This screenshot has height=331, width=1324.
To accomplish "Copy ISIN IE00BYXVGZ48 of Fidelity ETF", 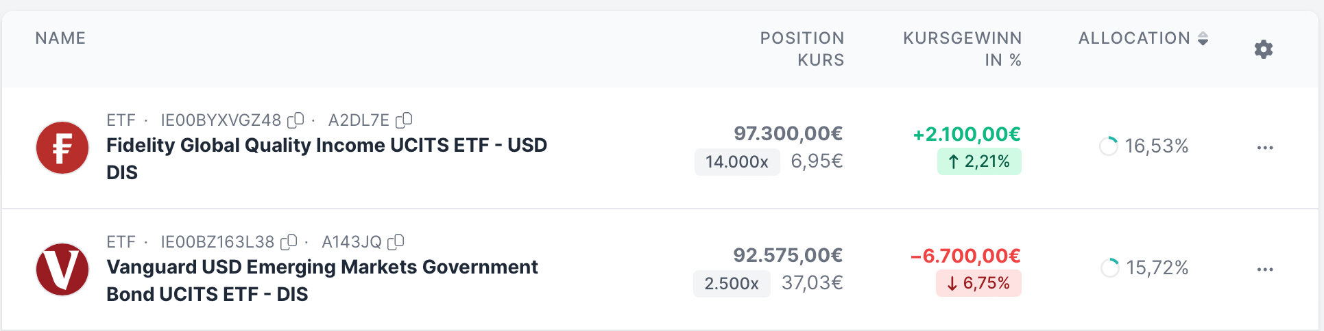I will [296, 120].
